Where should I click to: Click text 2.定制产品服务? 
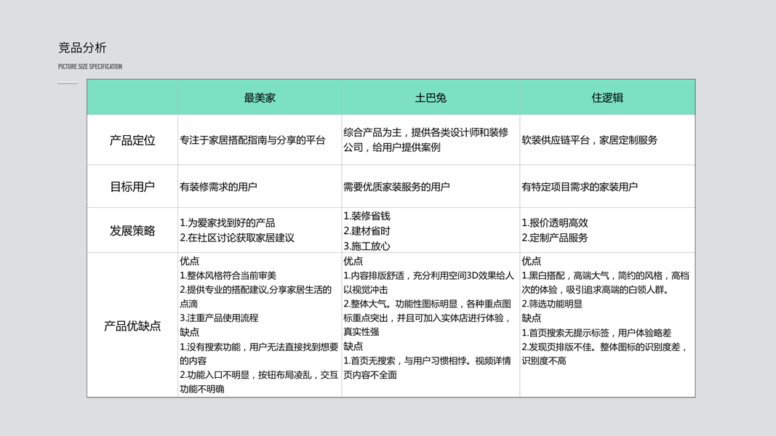point(555,238)
